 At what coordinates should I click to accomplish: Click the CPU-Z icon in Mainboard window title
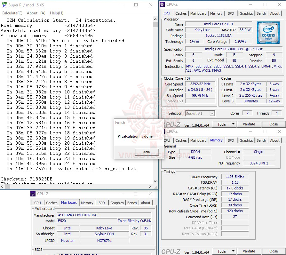33,194
